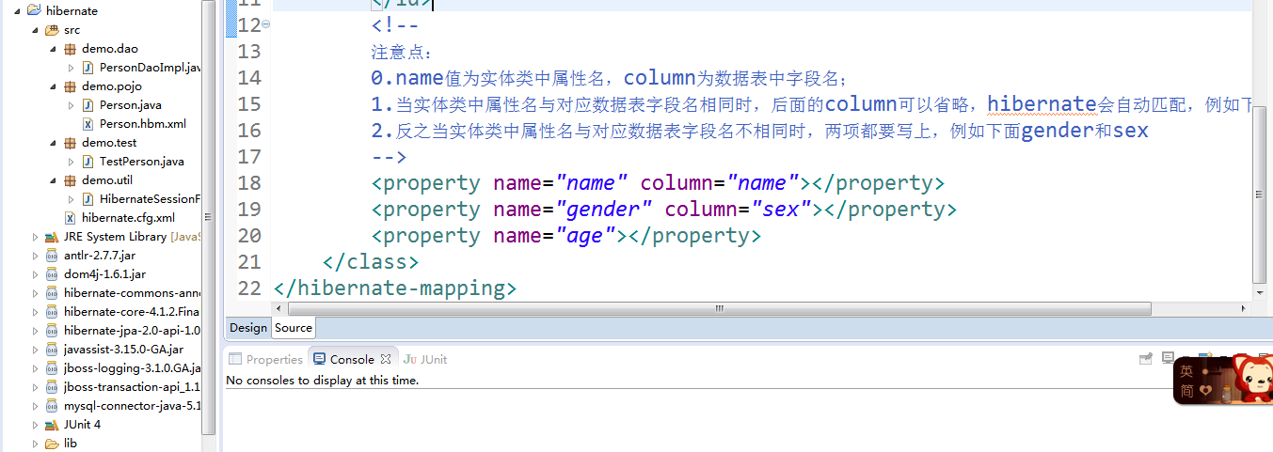Click the Pin Console icon
This screenshot has height=452, width=1273.
1146,359
